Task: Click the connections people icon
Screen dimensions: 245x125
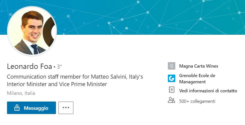Action: point(171,100)
